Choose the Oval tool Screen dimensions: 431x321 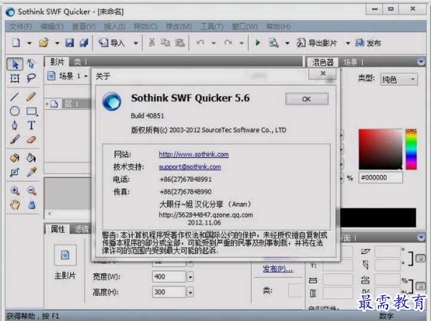point(15,111)
